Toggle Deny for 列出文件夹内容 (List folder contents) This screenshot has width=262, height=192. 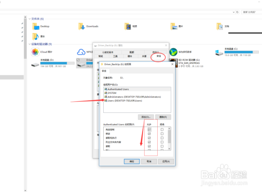point(162,142)
